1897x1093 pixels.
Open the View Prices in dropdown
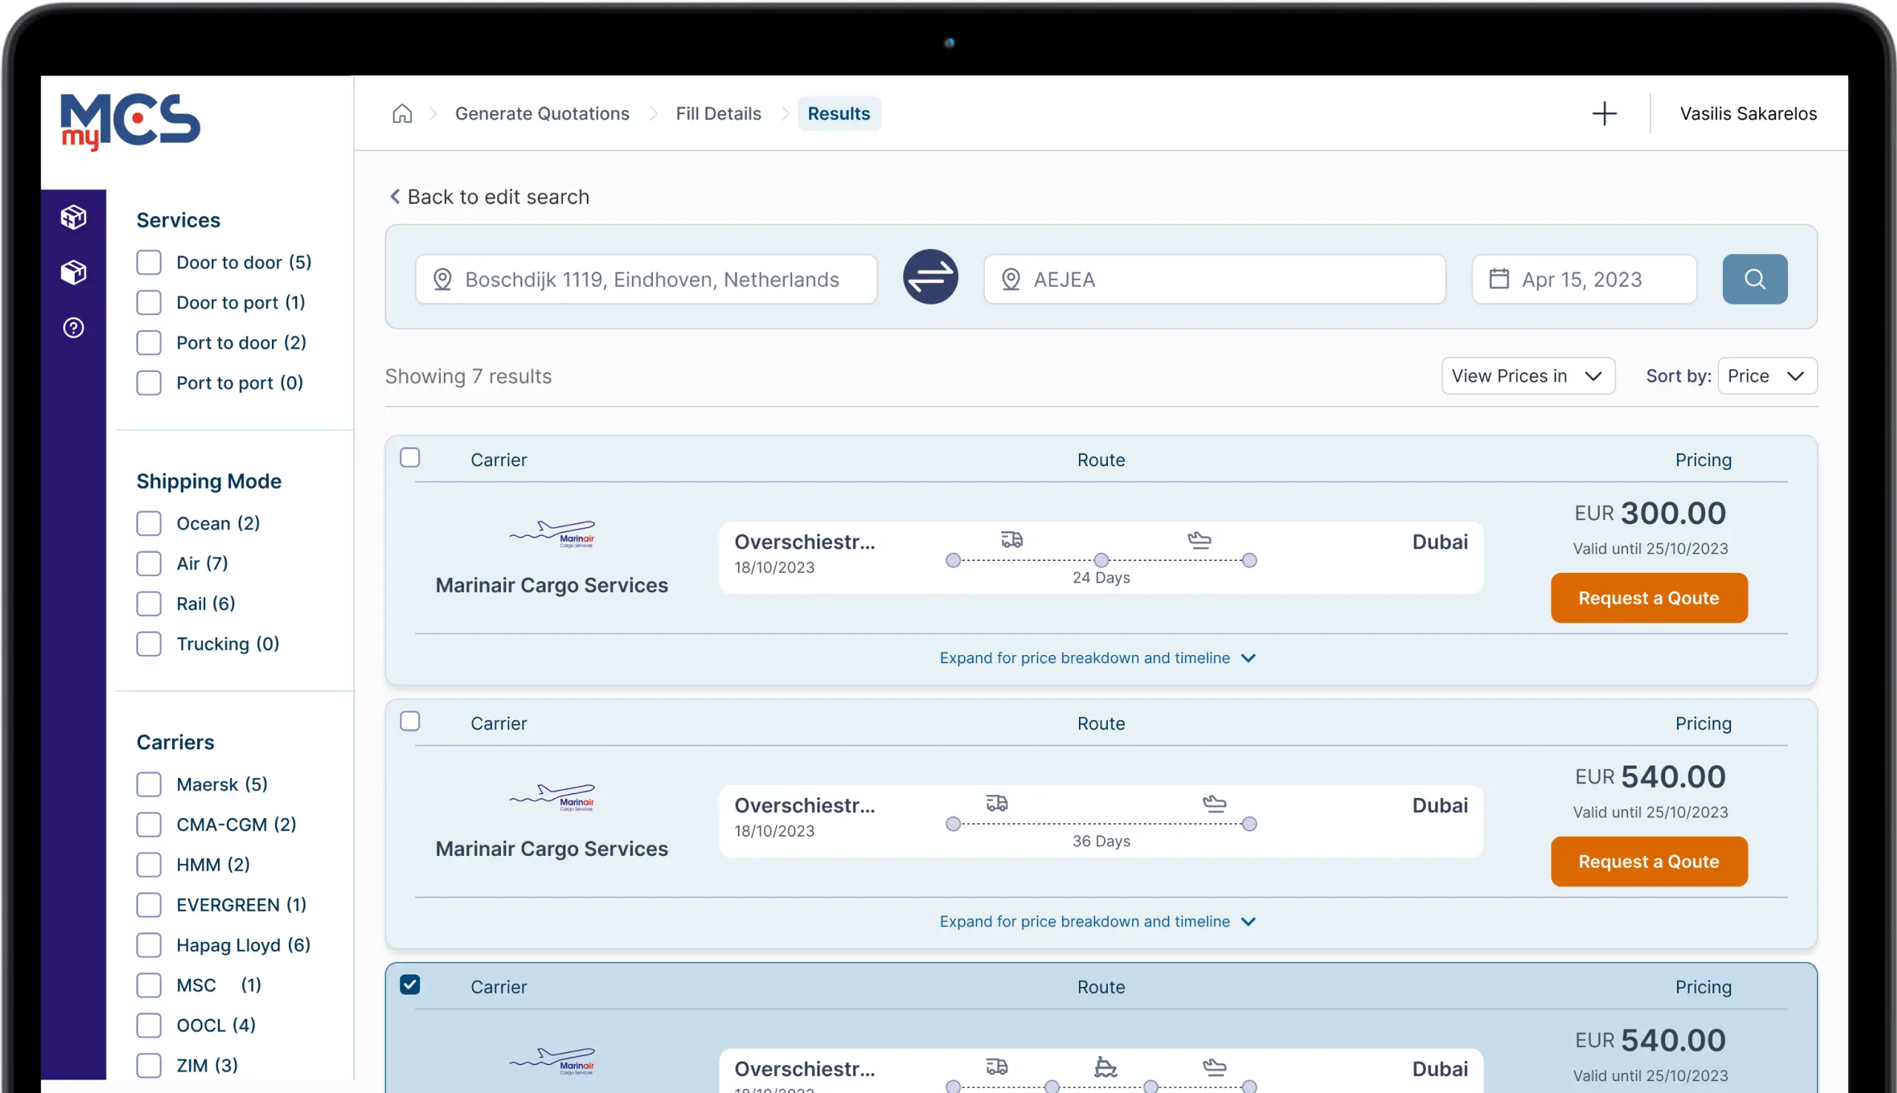pos(1528,376)
